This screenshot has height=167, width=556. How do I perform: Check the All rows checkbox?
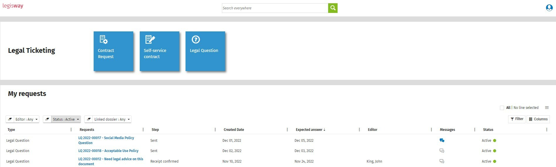(x=502, y=108)
